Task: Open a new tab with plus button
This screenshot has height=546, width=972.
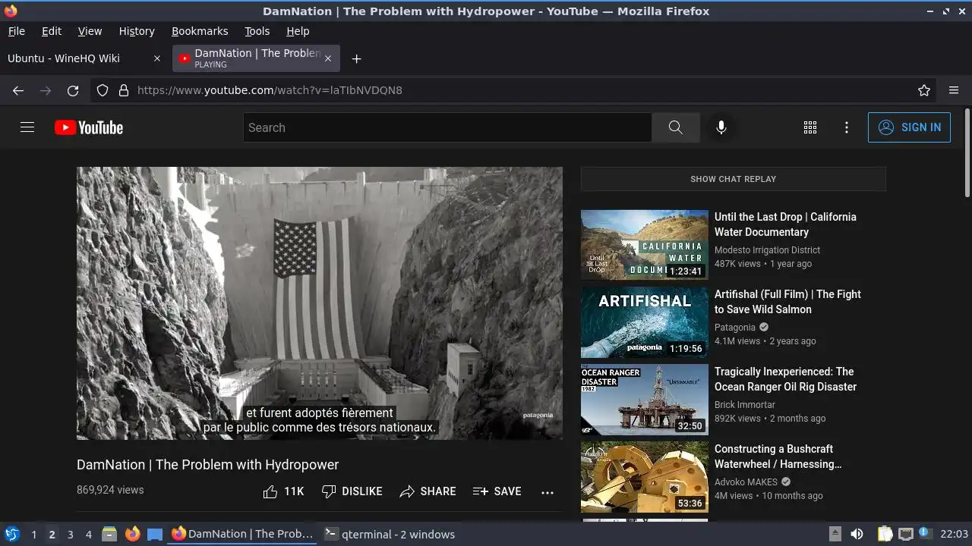Action: 356,58
